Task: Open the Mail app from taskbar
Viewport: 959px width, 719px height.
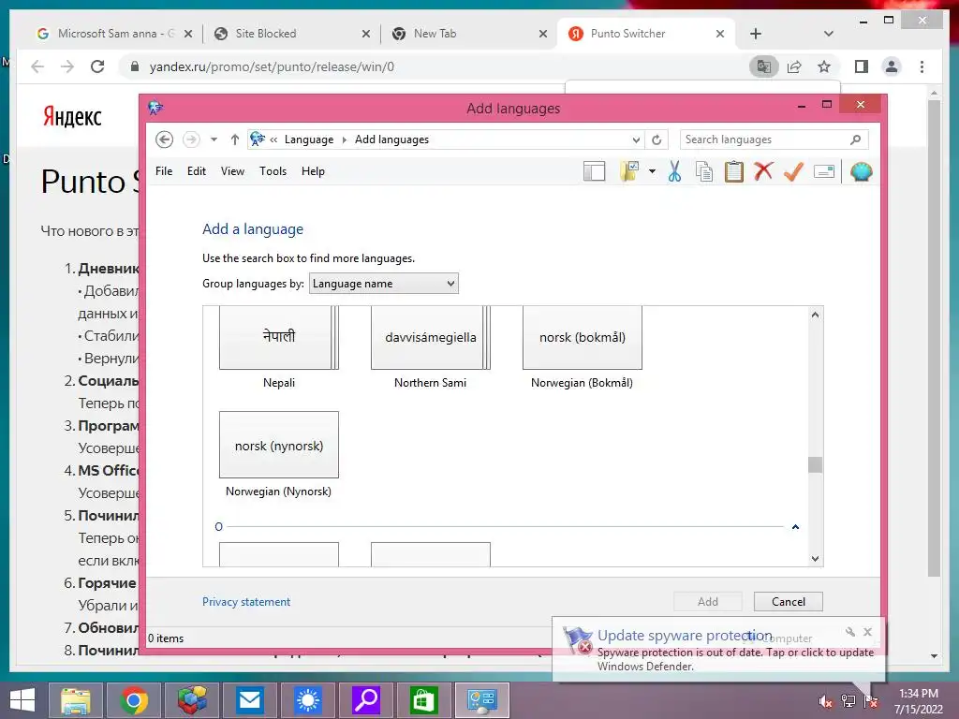Action: [x=249, y=700]
